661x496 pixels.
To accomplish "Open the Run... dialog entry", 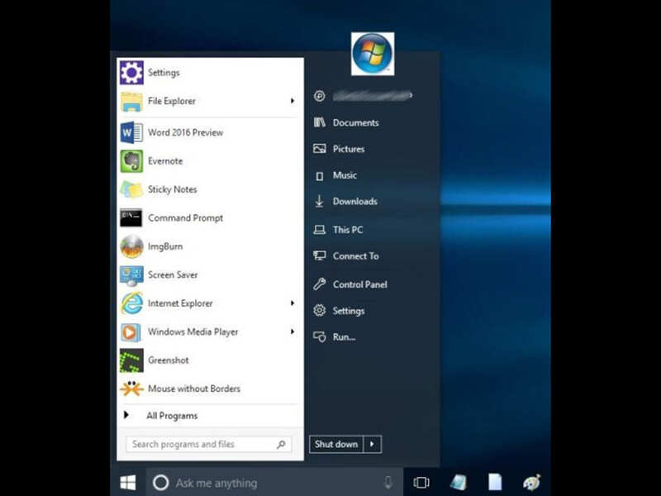I will pyautogui.click(x=344, y=337).
